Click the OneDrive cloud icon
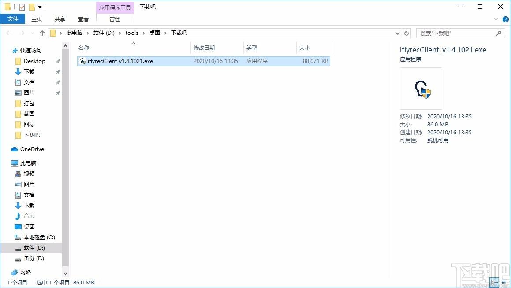Viewport: 511px width, 288px height. point(15,149)
